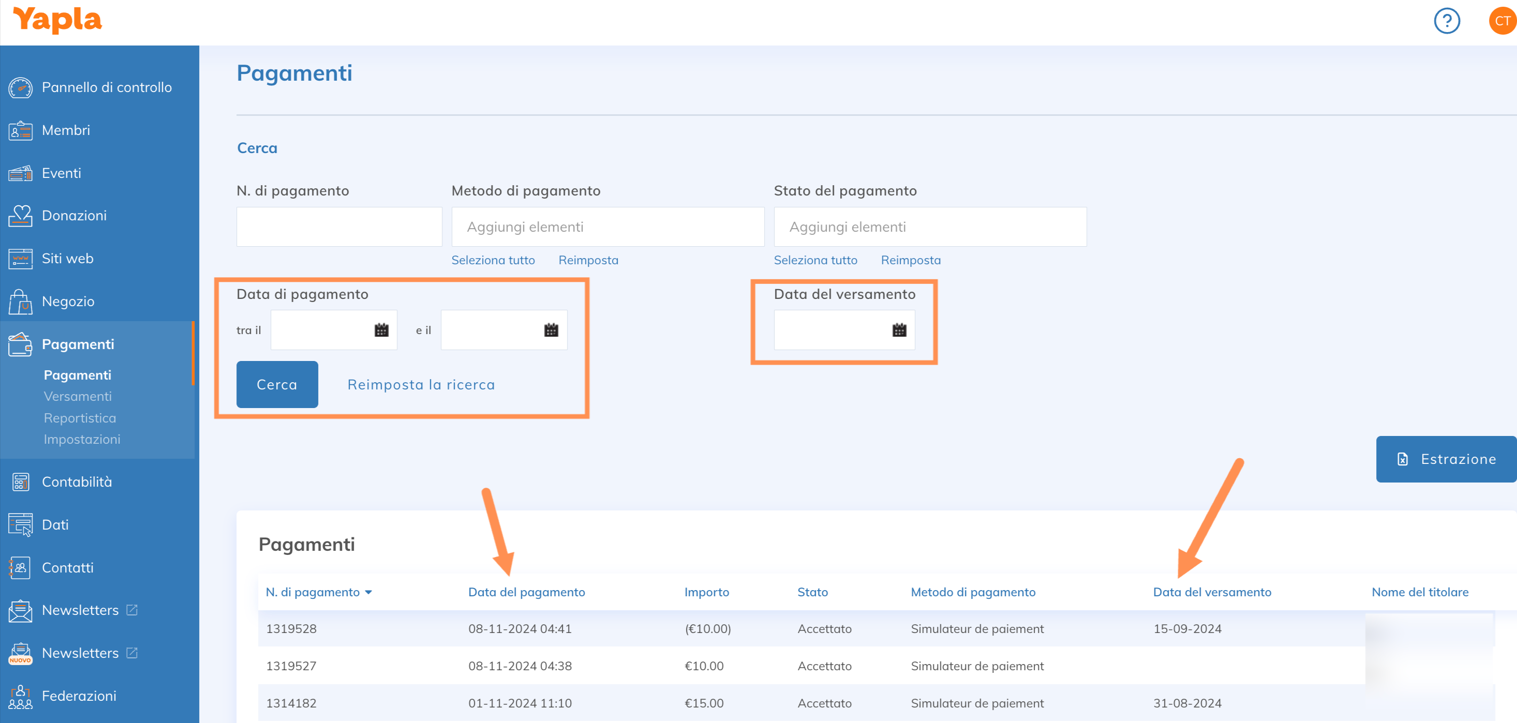This screenshot has width=1517, height=723.
Task: Open the Versamenti submenu item
Action: pos(77,396)
